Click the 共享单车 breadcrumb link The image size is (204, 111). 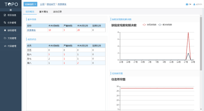62,4
